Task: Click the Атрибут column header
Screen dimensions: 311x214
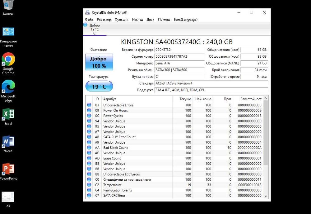Action: (x=137, y=99)
